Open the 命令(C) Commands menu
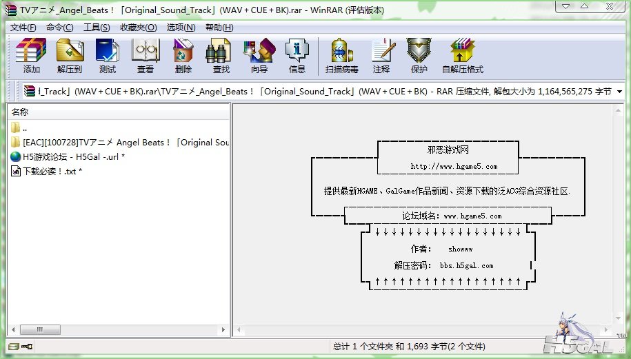Viewport: 631px width, 359px height. [59, 28]
